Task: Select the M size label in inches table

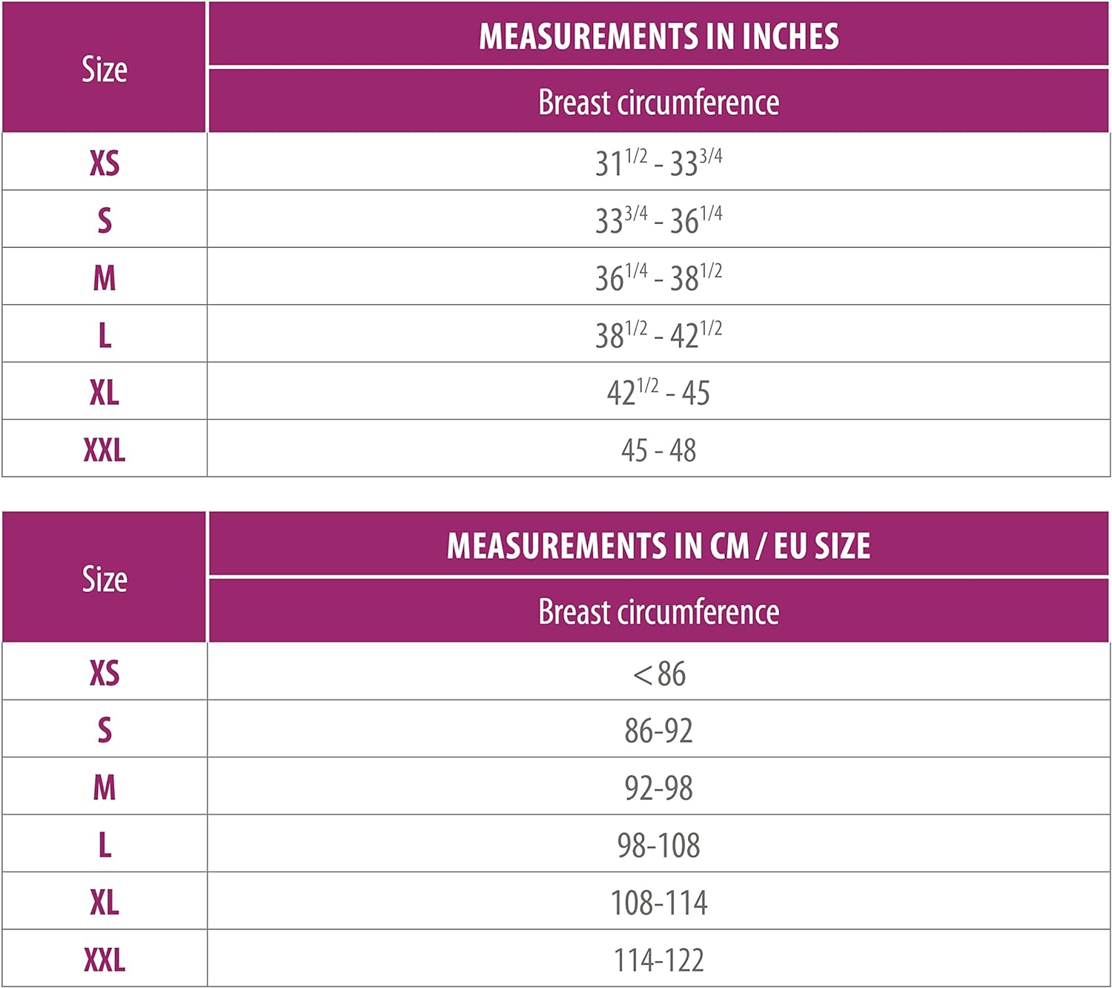Action: [x=104, y=277]
